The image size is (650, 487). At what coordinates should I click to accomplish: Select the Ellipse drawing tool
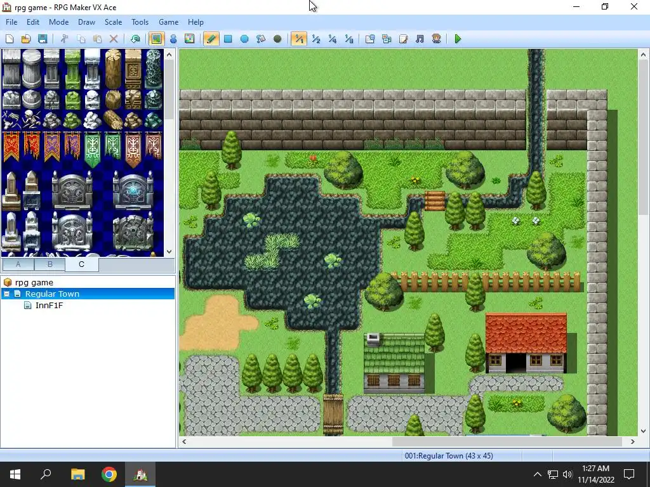pos(244,39)
